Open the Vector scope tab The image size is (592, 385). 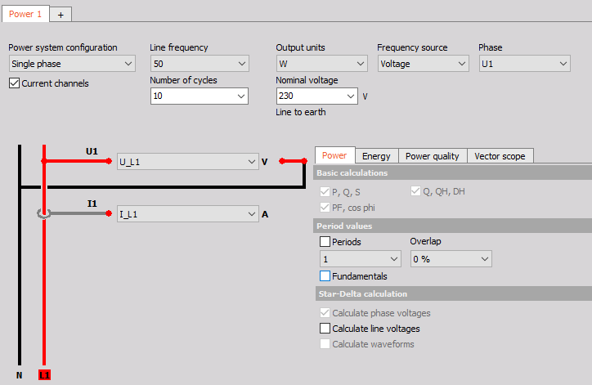pos(500,156)
